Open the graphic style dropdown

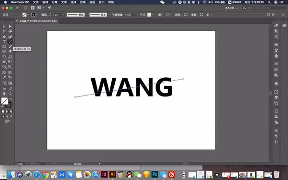[153, 15]
